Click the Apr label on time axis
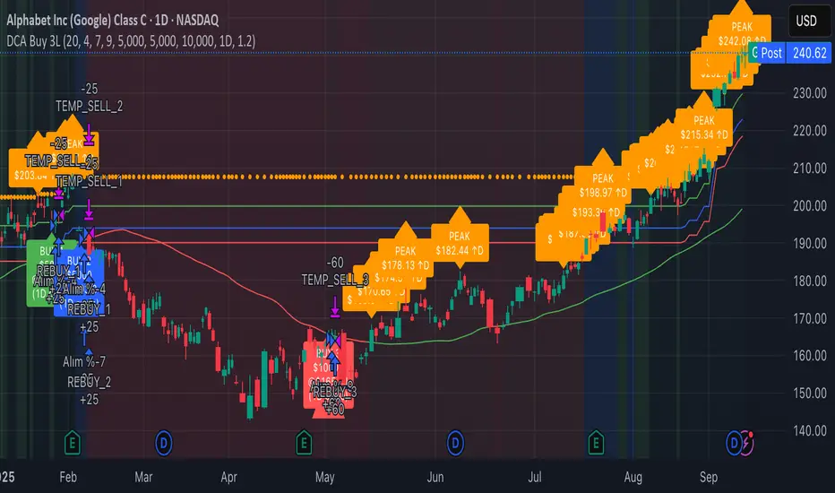Screen dimensions: 835x493 (229, 477)
